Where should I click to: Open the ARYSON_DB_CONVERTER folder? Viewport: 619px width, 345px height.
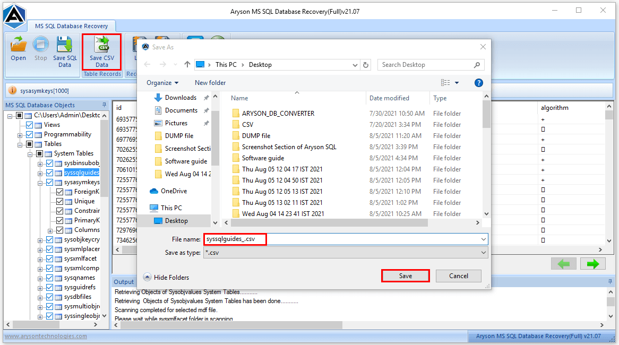(x=278, y=113)
